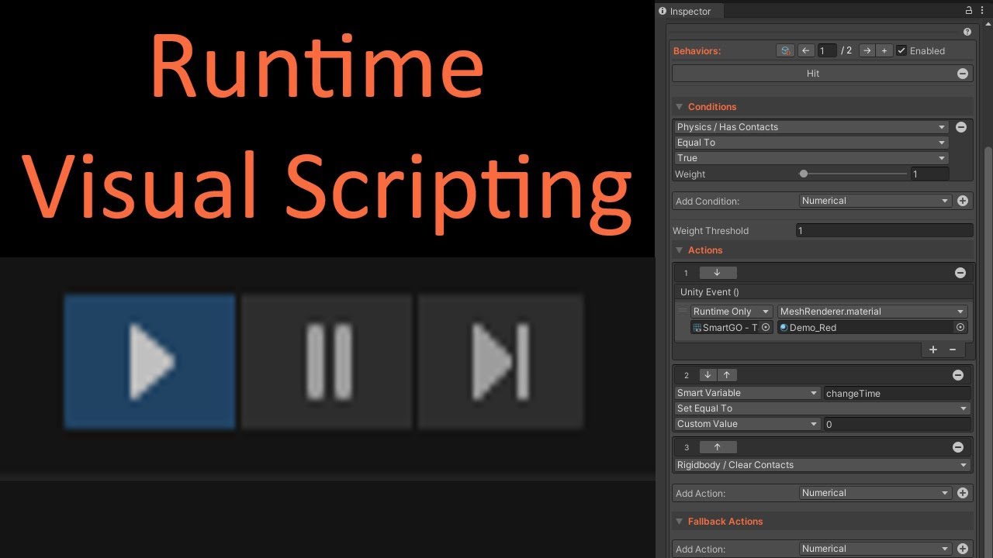This screenshot has height=558, width=993.
Task: Open the behavior object icon next to Behaviors
Action: coord(785,50)
